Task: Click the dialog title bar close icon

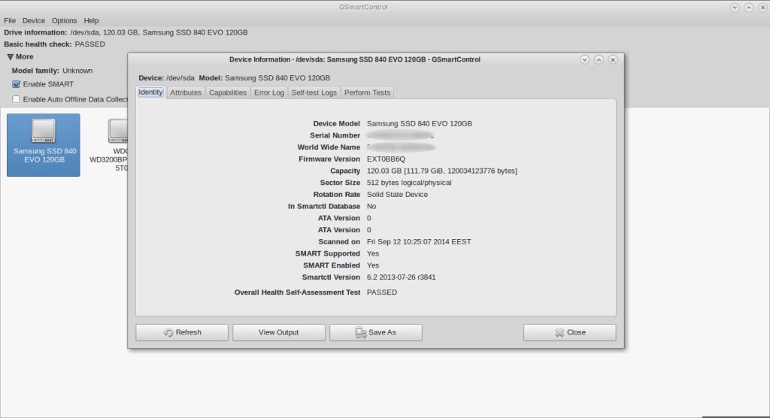Action: click(613, 59)
